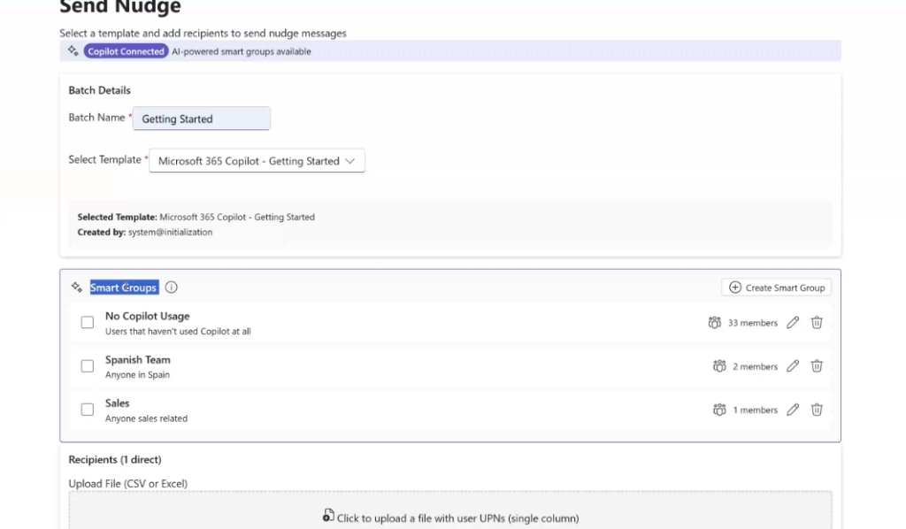This screenshot has height=529, width=906.
Task: Edit the Sales smart group
Action: 793,410
